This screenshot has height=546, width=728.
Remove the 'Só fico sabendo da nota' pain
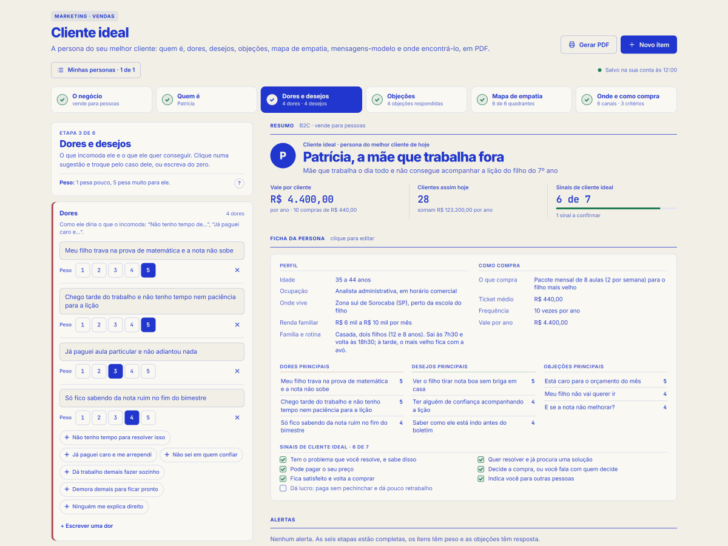237,417
